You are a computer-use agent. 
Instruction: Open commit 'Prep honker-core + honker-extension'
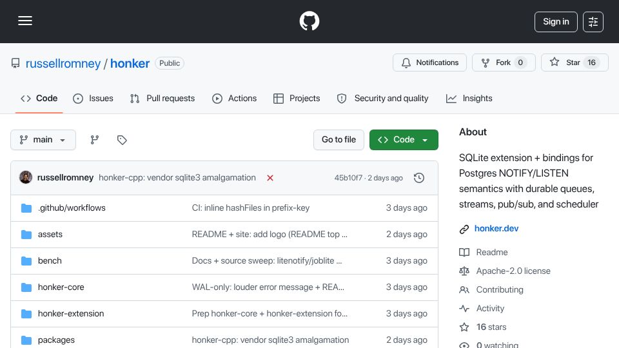point(270,314)
